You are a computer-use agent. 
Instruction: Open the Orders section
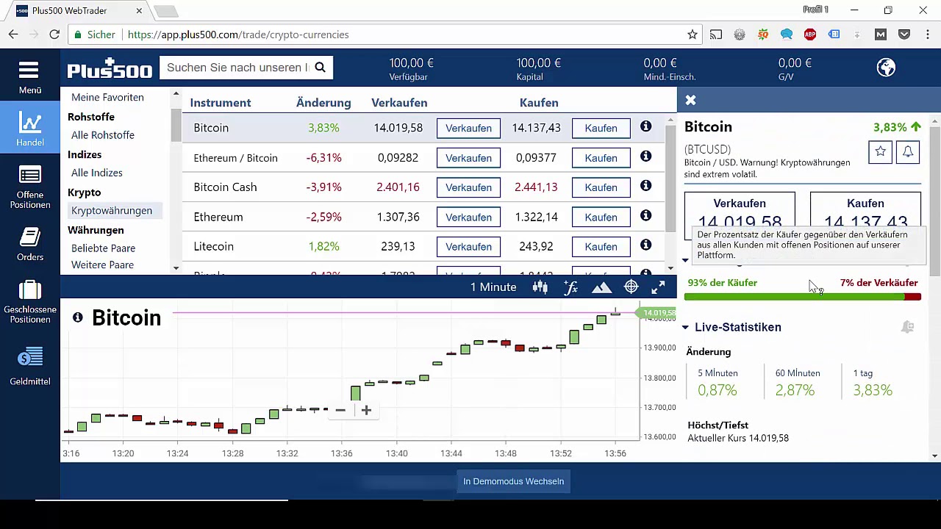tap(30, 244)
